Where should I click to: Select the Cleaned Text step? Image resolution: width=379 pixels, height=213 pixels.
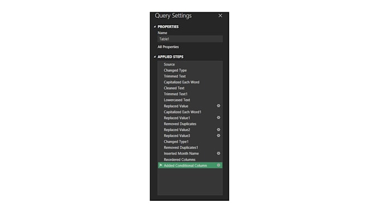click(x=190, y=88)
